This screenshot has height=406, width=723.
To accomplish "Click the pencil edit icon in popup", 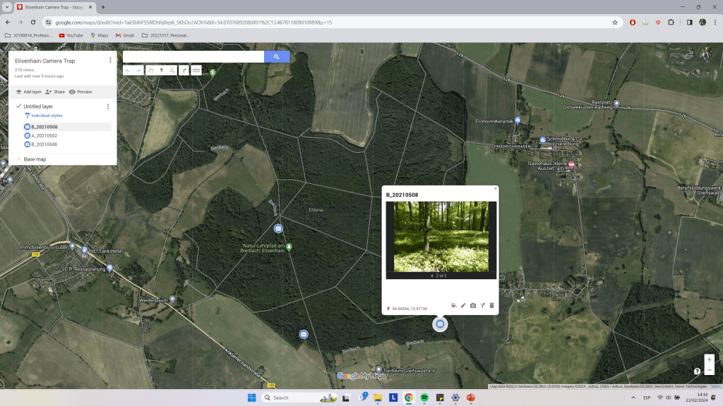I will pyautogui.click(x=463, y=305).
